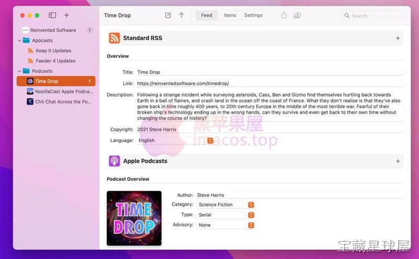Click the Search field in toolbar

click(x=373, y=16)
